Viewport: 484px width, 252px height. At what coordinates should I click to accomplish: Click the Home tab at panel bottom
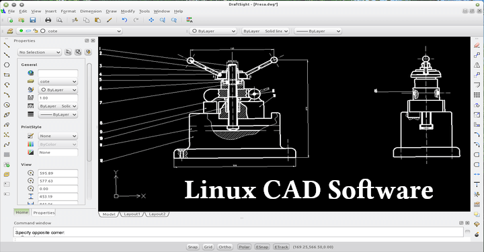22,212
